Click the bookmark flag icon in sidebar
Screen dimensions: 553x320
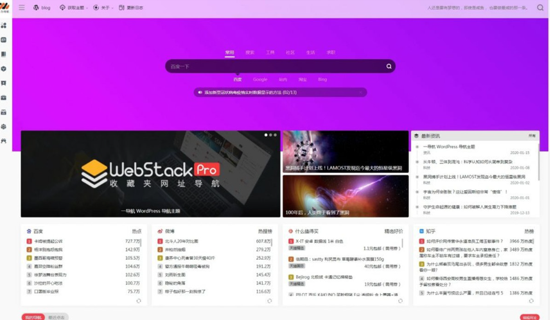(4, 84)
